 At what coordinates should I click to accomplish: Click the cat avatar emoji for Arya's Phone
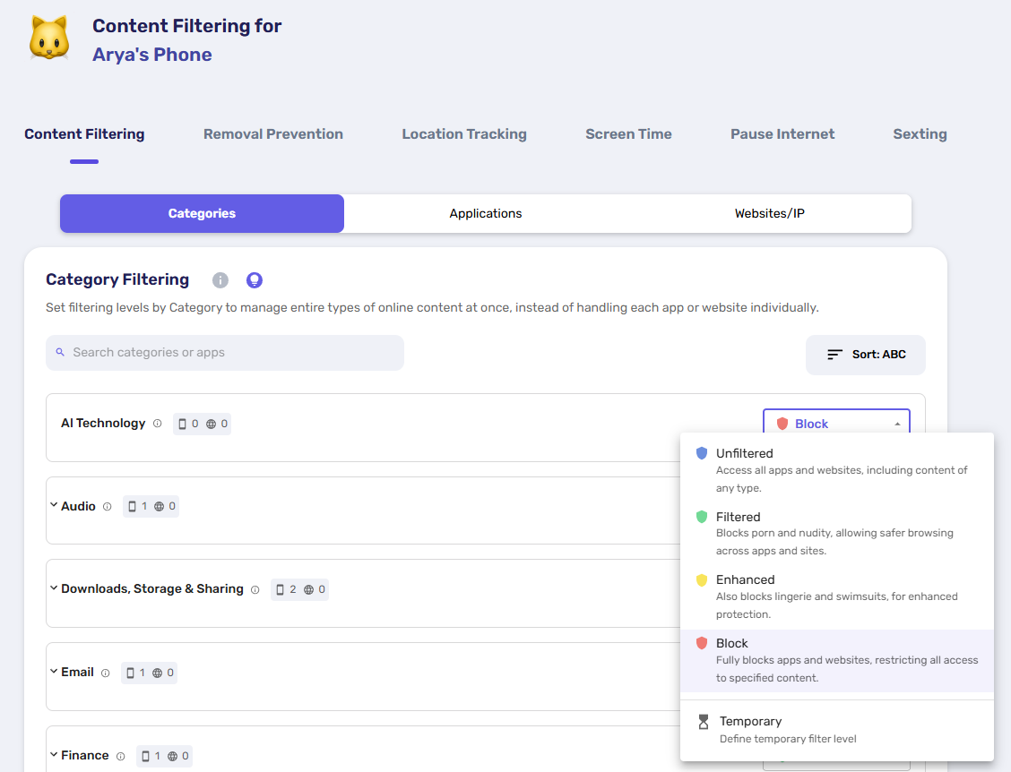49,39
